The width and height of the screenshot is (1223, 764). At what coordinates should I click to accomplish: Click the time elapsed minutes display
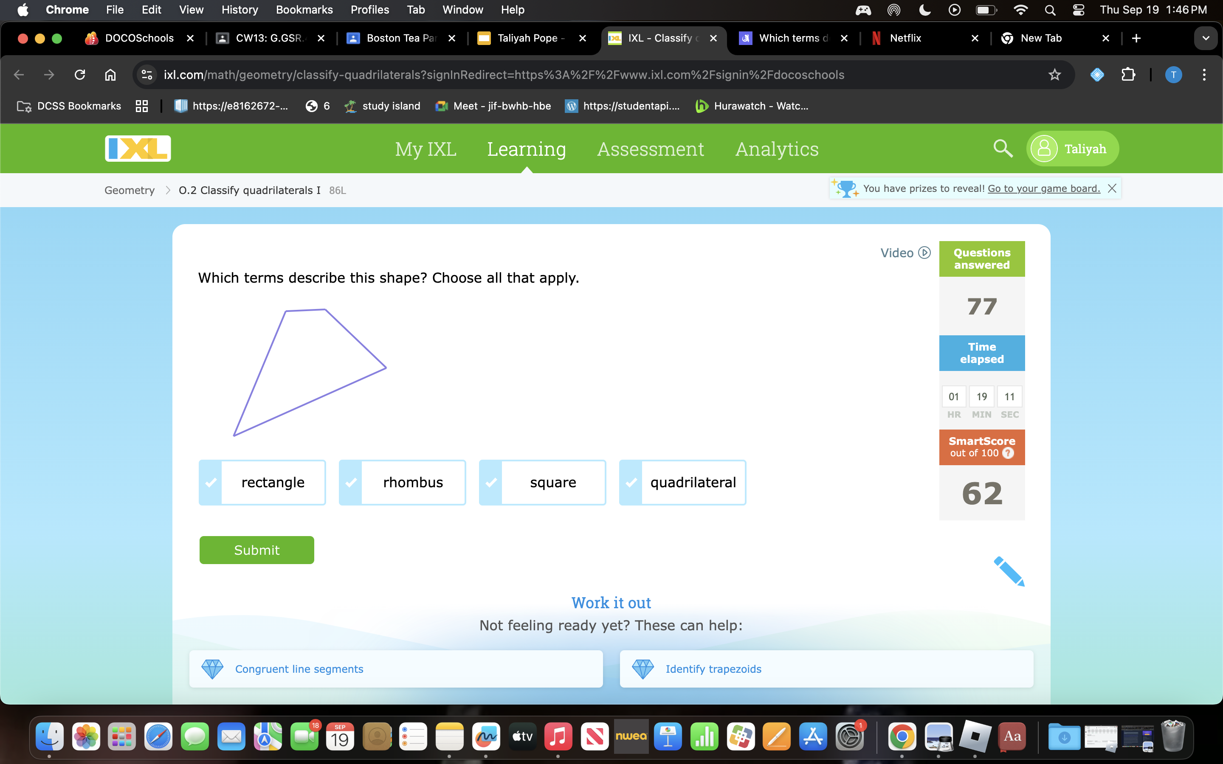pos(982,396)
